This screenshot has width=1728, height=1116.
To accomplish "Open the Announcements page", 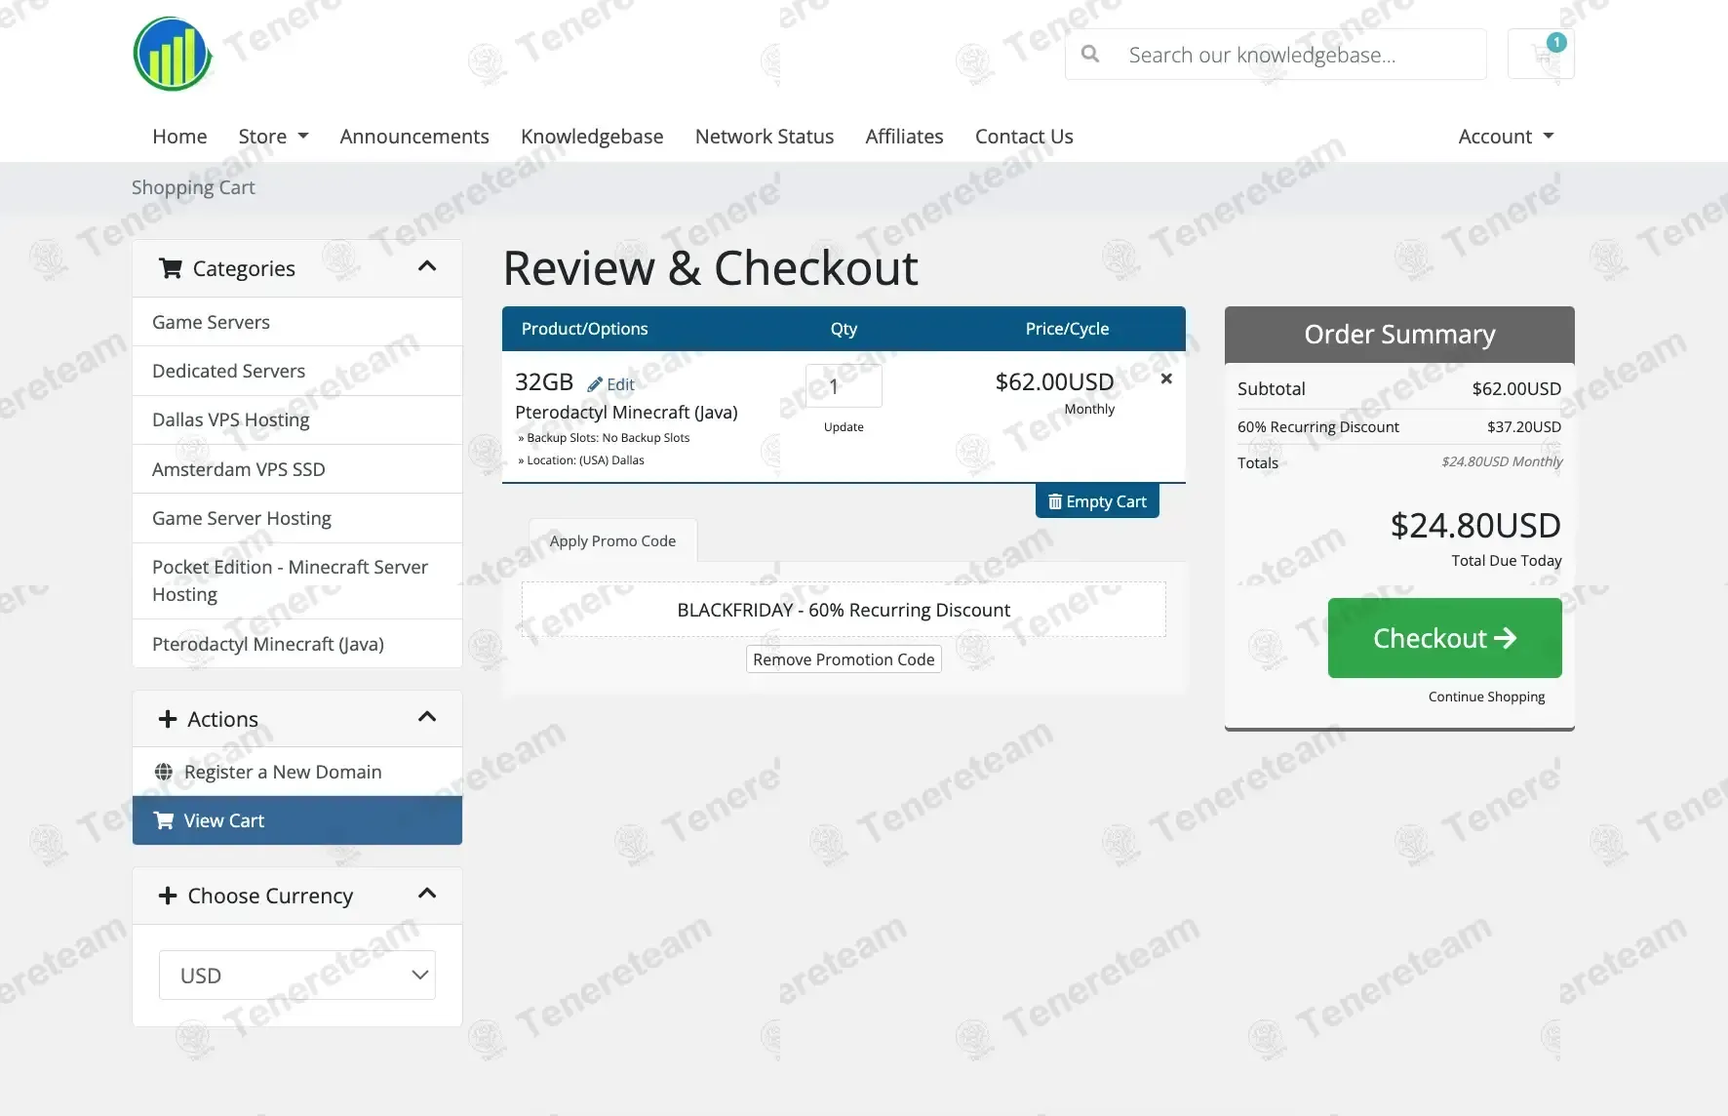I will [x=414, y=137].
